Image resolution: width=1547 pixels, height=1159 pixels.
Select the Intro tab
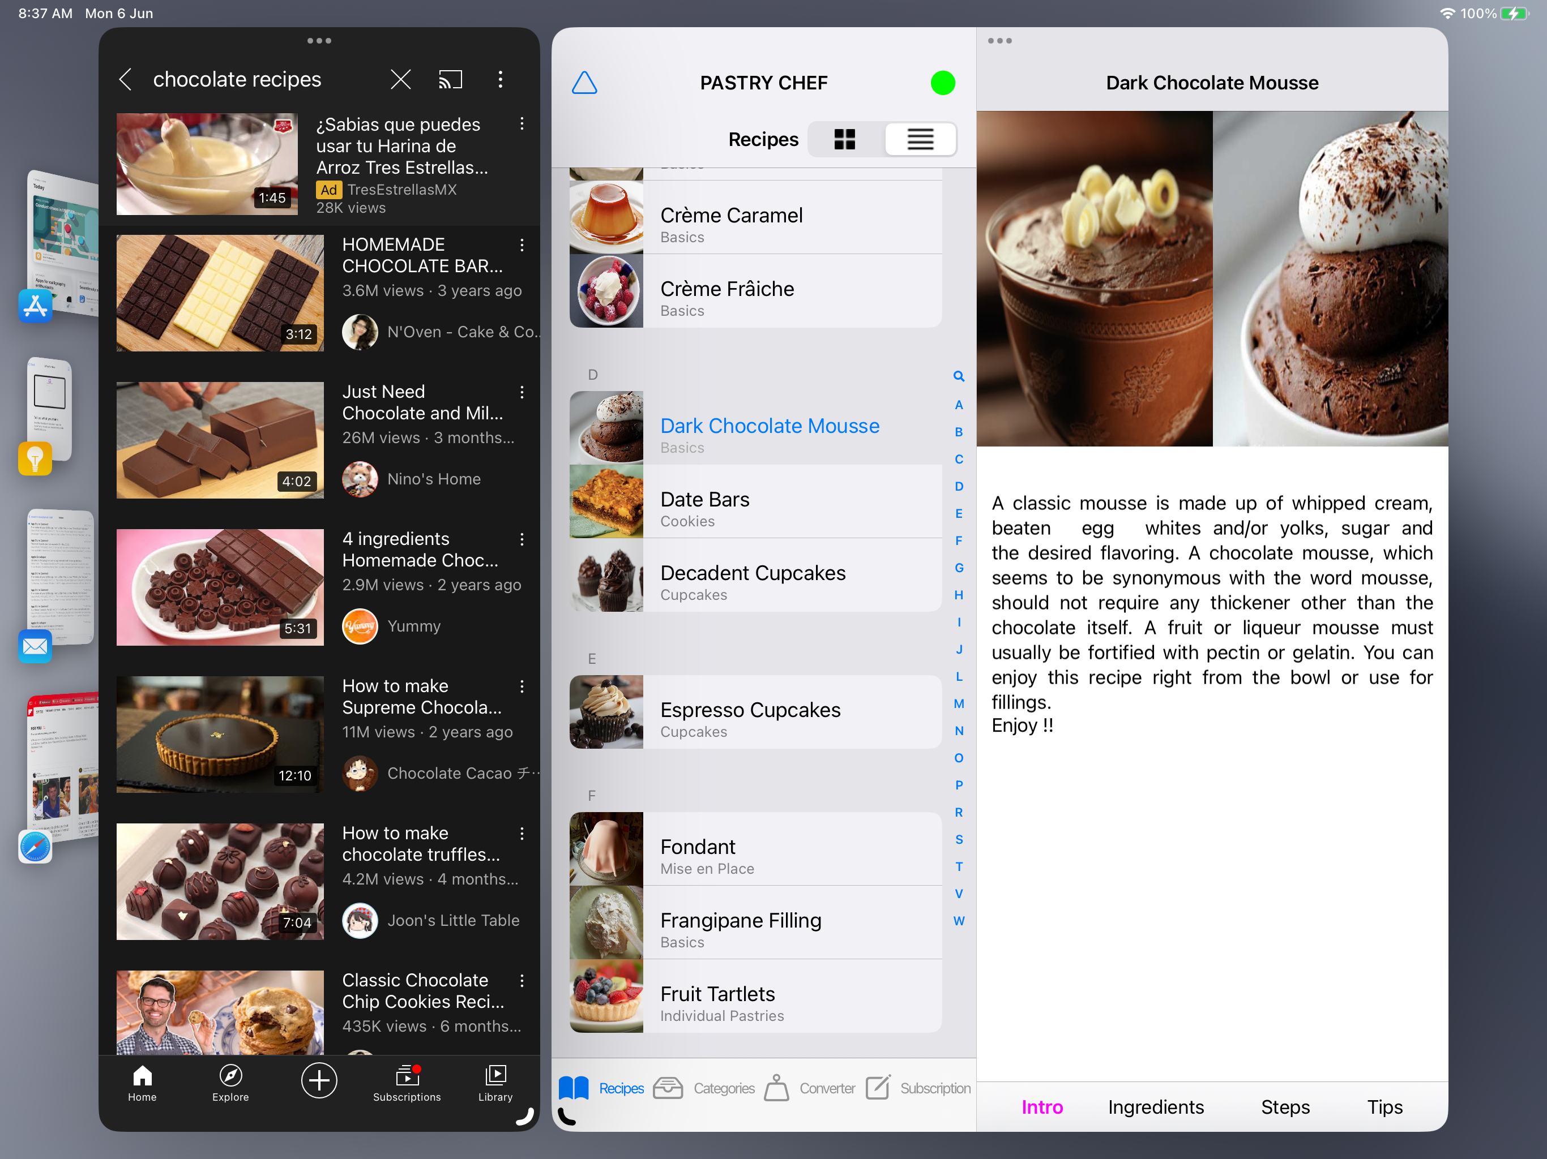pyautogui.click(x=1042, y=1108)
